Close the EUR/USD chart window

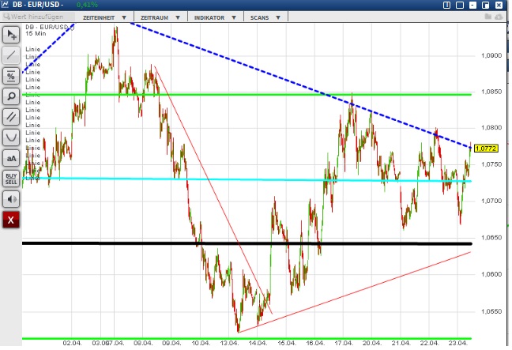499,5
